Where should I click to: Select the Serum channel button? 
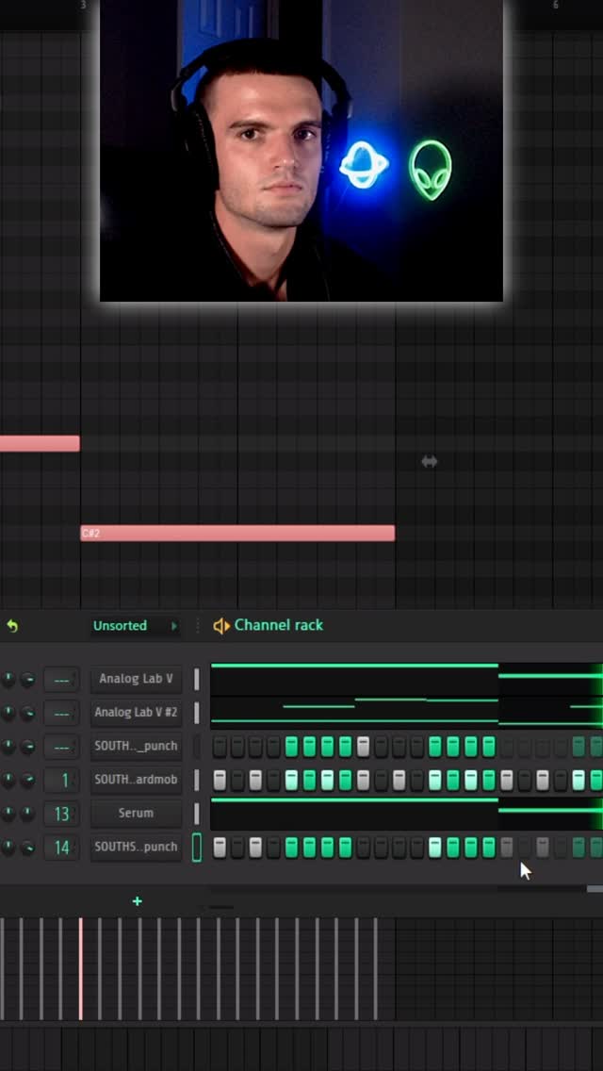click(136, 813)
